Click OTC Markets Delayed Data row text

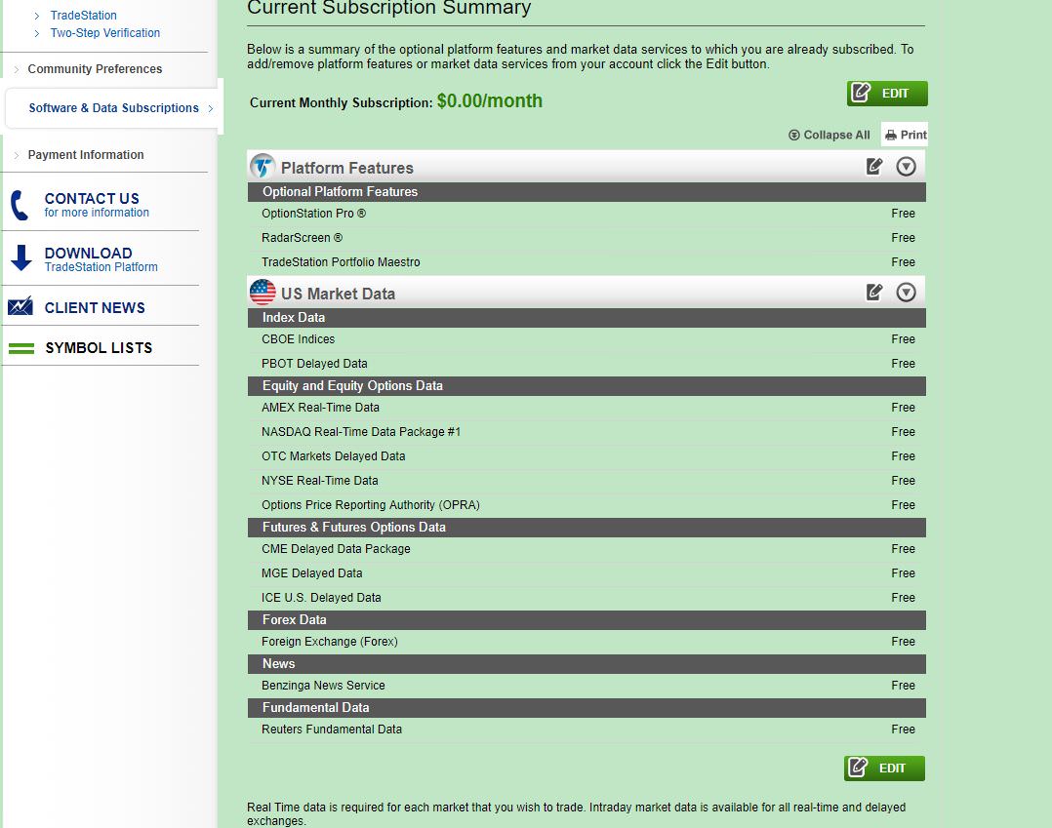[334, 455]
